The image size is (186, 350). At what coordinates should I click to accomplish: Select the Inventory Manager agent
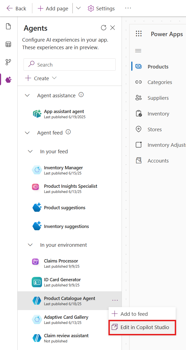[63, 170]
